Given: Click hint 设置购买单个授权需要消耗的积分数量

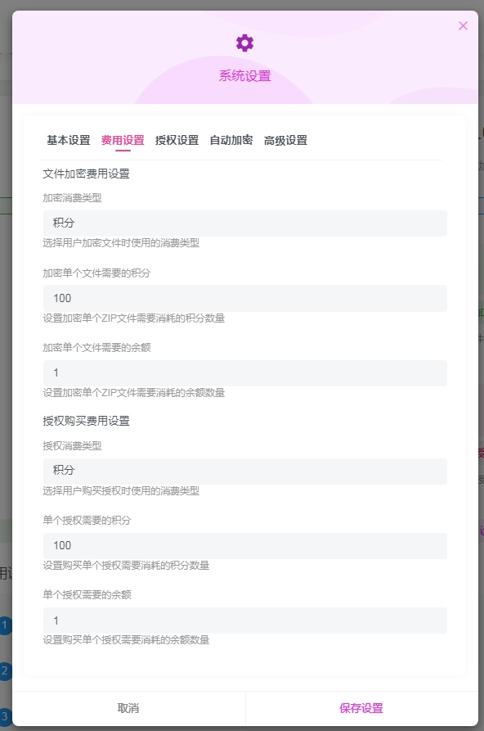Looking at the screenshot, I should pyautogui.click(x=126, y=566).
